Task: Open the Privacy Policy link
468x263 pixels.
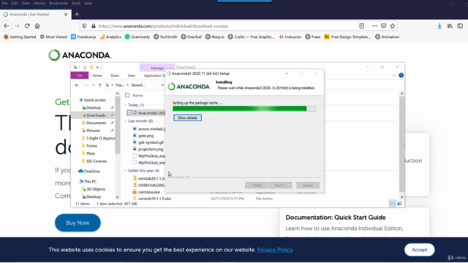Action: point(275,250)
